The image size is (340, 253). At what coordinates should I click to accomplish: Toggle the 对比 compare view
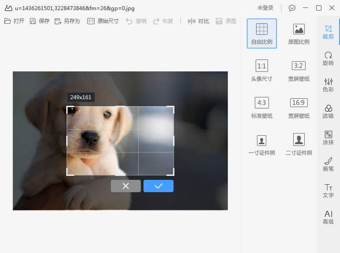[198, 21]
